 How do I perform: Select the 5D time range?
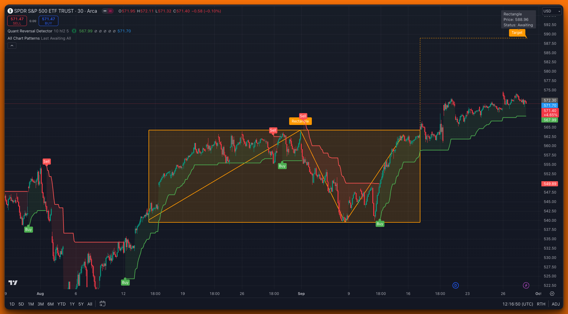point(21,304)
